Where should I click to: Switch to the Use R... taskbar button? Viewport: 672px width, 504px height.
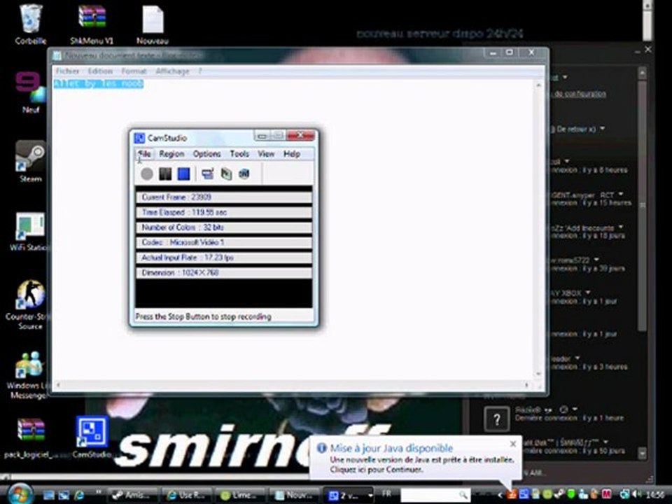(x=187, y=495)
